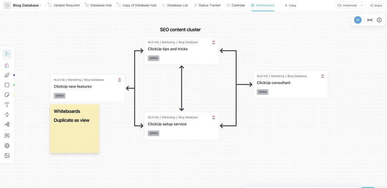Click OPEN status on ClickUp consultant
Viewport: 387px width, 188px height.
[262, 92]
